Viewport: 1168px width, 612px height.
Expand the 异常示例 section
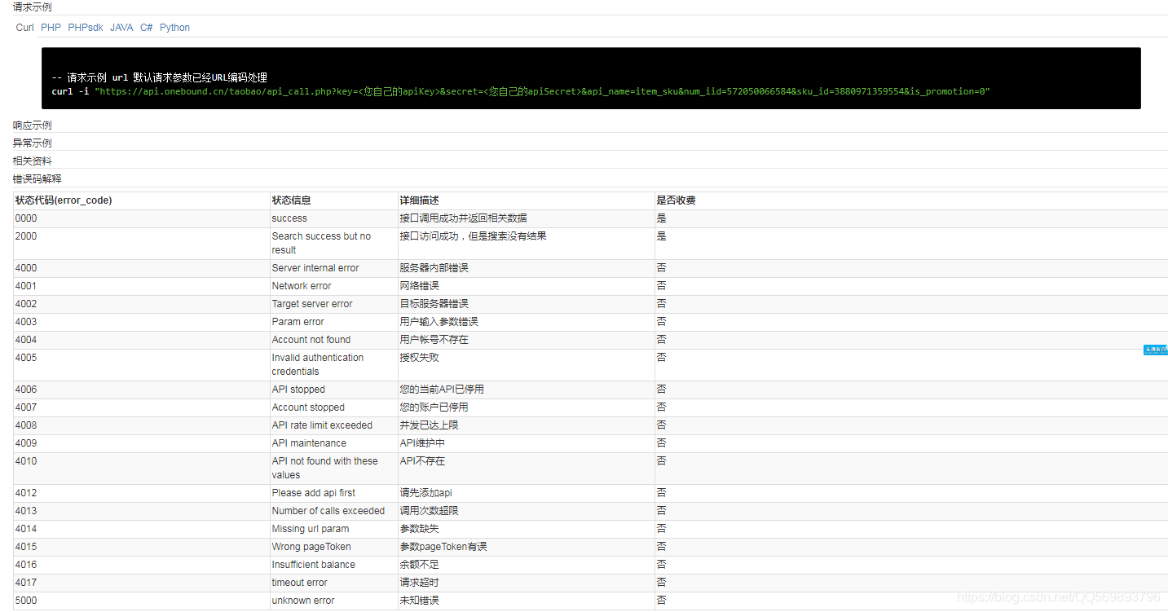pyautogui.click(x=33, y=143)
